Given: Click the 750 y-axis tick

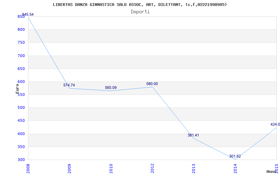Looking at the screenshot, I should pyautogui.click(x=21, y=43).
